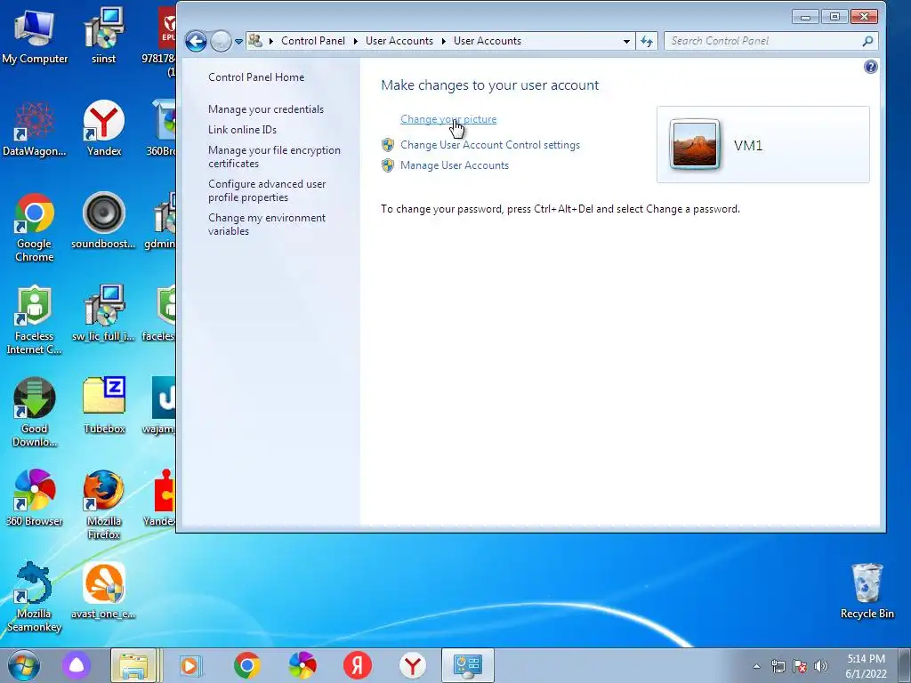The image size is (911, 683).
Task: Open Windows Media Player from taskbar
Action: (190, 665)
